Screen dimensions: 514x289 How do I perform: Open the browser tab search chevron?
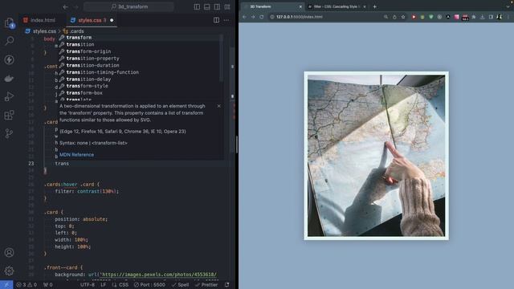click(x=508, y=6)
